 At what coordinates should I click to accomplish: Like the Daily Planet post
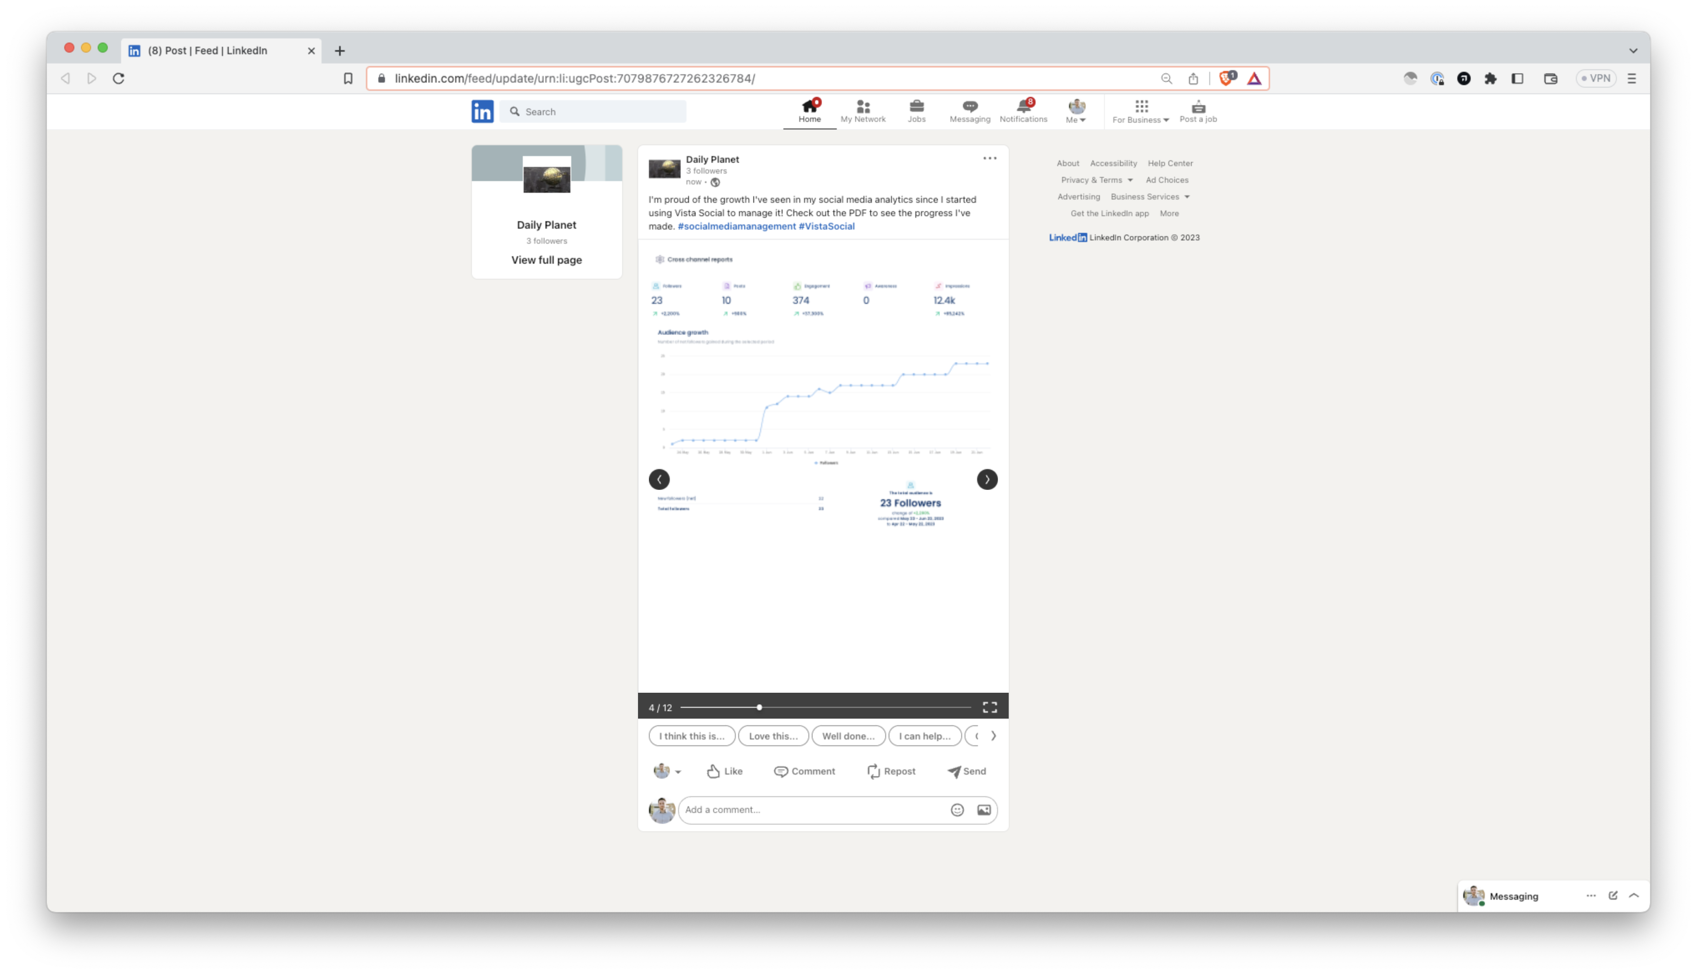[x=725, y=771]
